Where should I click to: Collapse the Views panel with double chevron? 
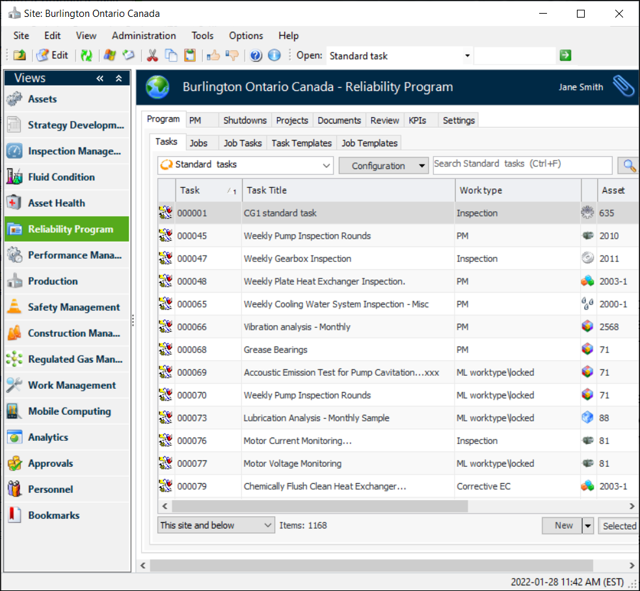pyautogui.click(x=100, y=79)
